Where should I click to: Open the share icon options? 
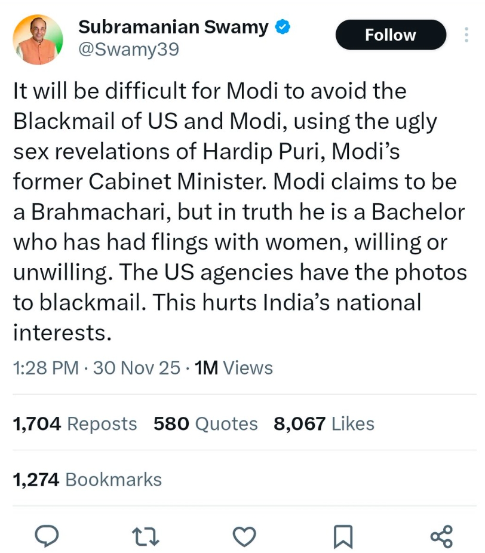[441, 536]
